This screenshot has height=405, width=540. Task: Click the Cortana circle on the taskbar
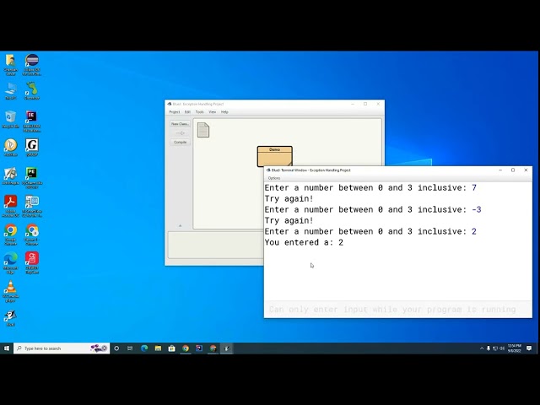(x=116, y=348)
